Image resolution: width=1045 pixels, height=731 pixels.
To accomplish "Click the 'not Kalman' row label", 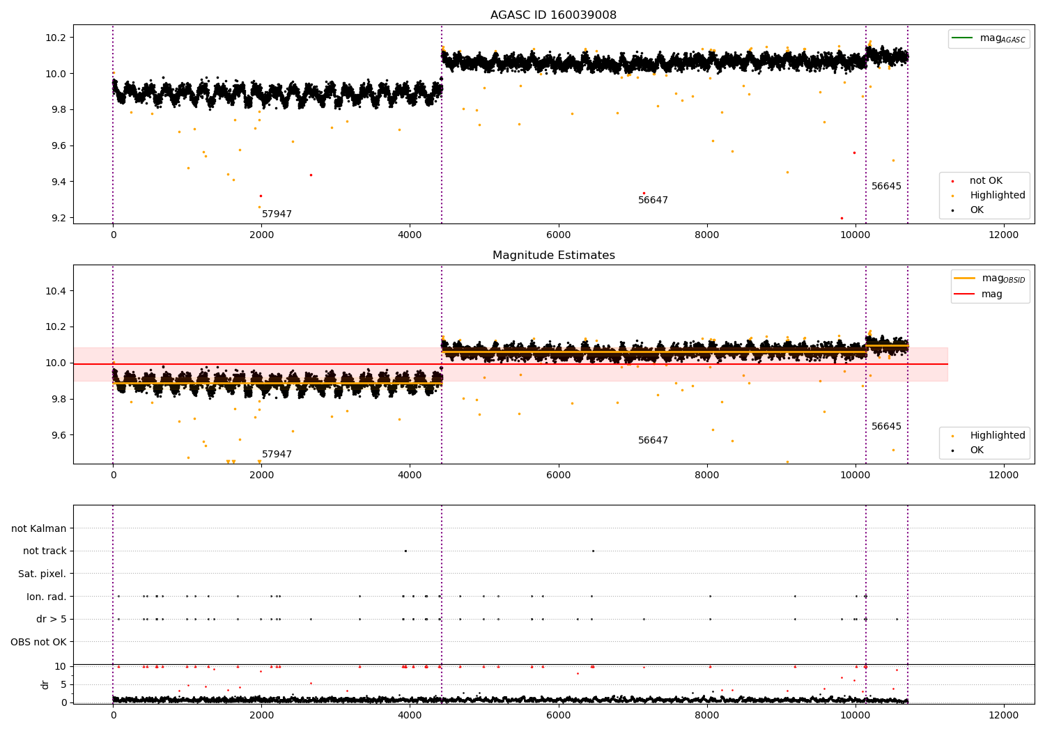I will 39,529.
